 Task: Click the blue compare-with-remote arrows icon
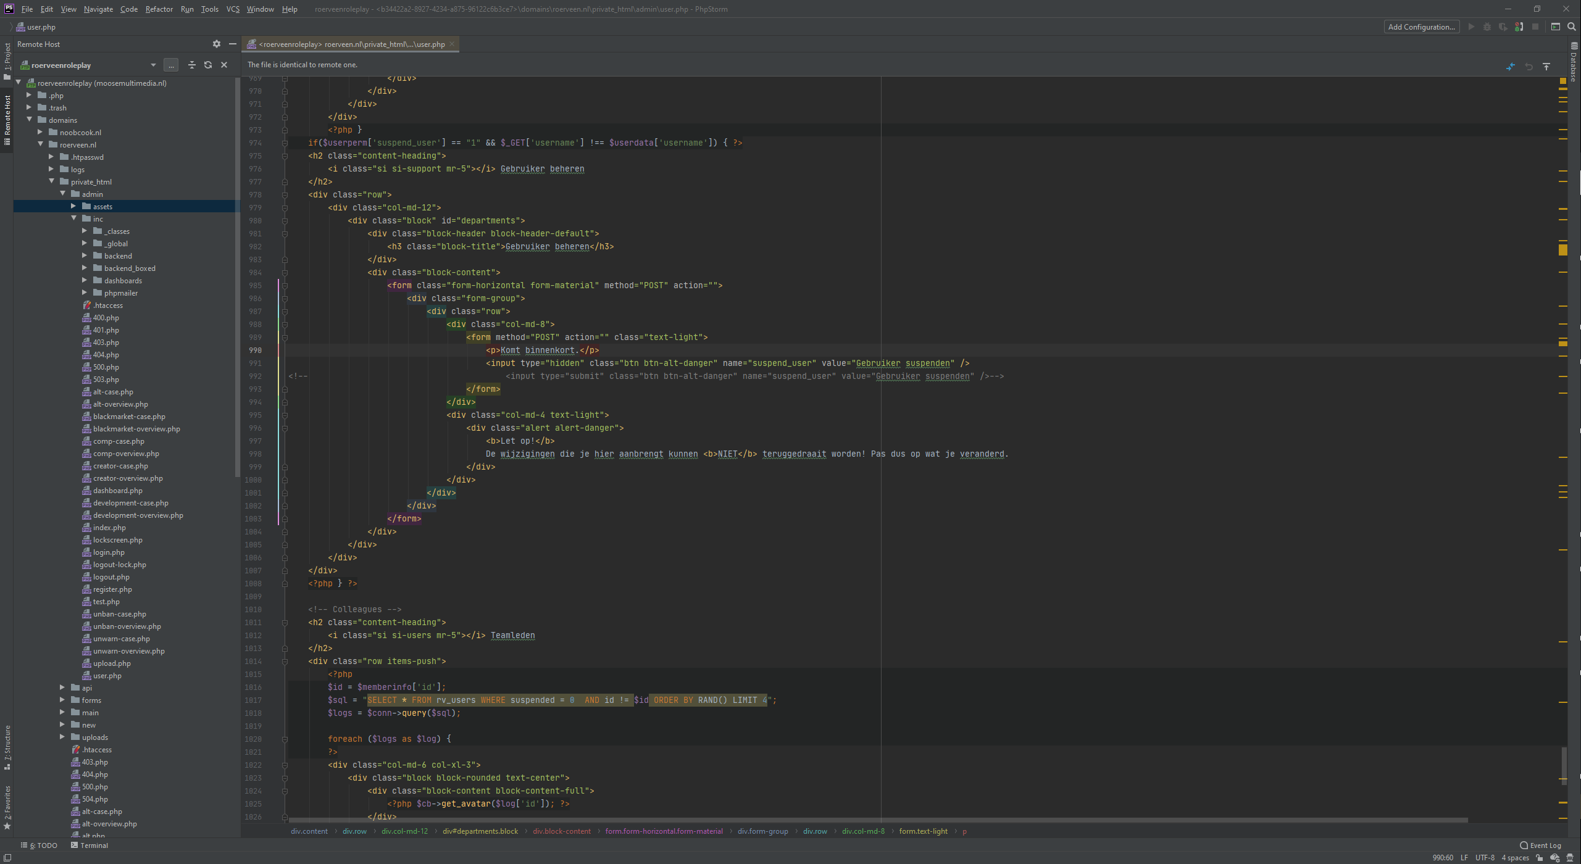[x=1510, y=67]
